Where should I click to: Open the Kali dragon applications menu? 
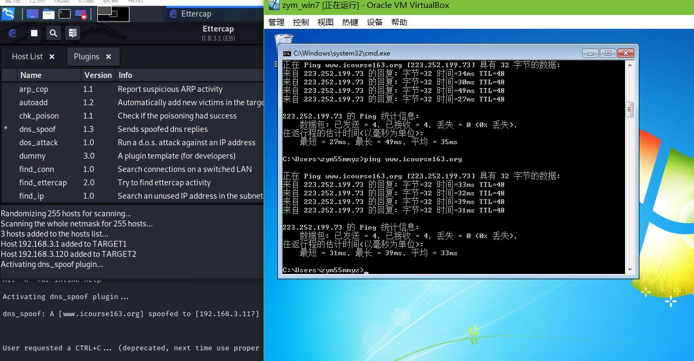point(7,14)
